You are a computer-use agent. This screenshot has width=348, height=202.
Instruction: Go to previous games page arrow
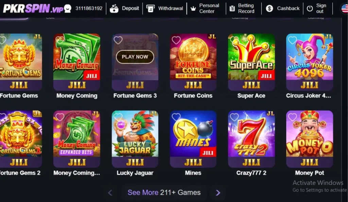[110, 193]
